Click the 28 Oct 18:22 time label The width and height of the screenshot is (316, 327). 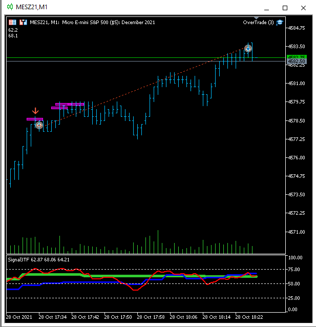(249, 317)
